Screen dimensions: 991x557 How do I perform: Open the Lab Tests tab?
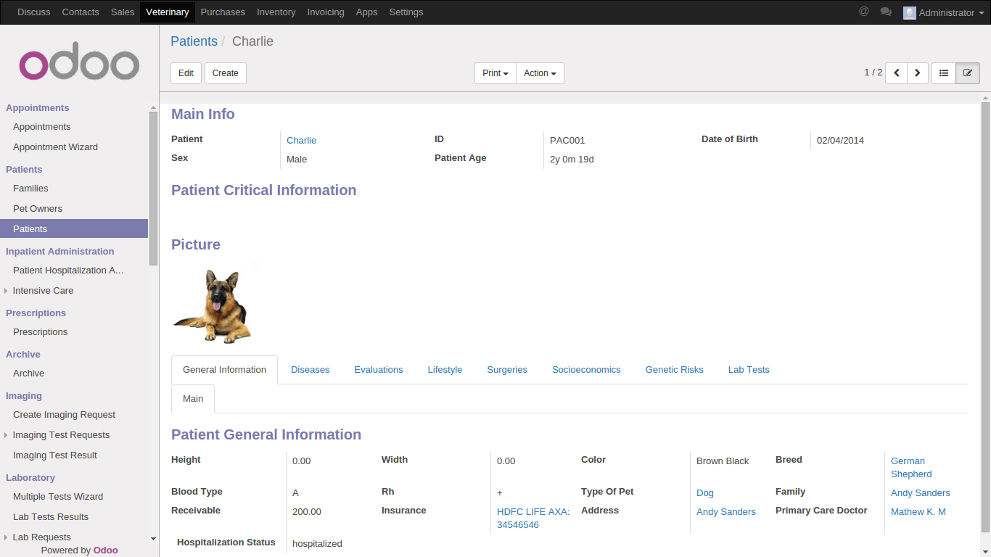749,370
